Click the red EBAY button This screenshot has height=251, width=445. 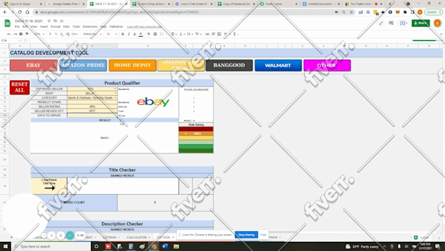coord(33,66)
